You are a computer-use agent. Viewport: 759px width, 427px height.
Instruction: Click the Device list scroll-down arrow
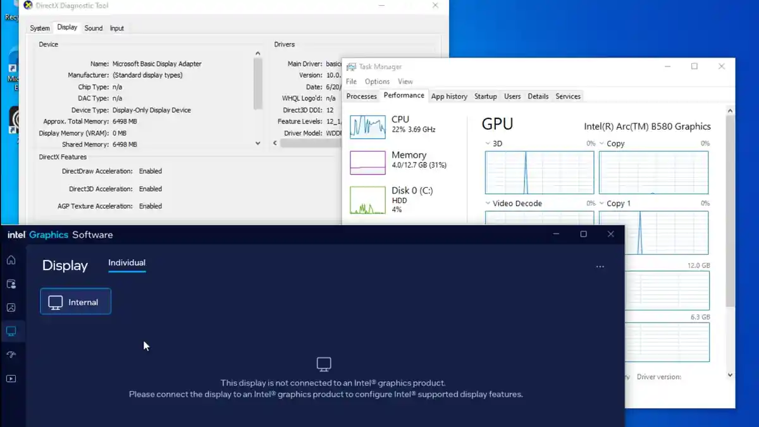[x=257, y=144]
